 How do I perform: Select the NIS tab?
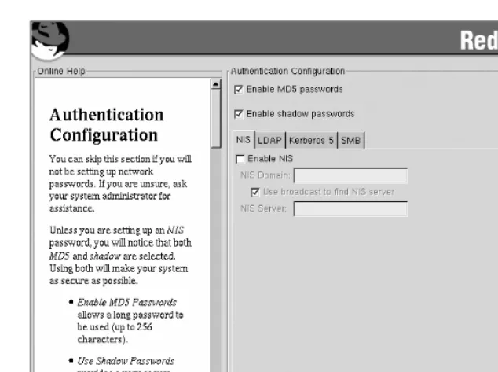click(244, 139)
